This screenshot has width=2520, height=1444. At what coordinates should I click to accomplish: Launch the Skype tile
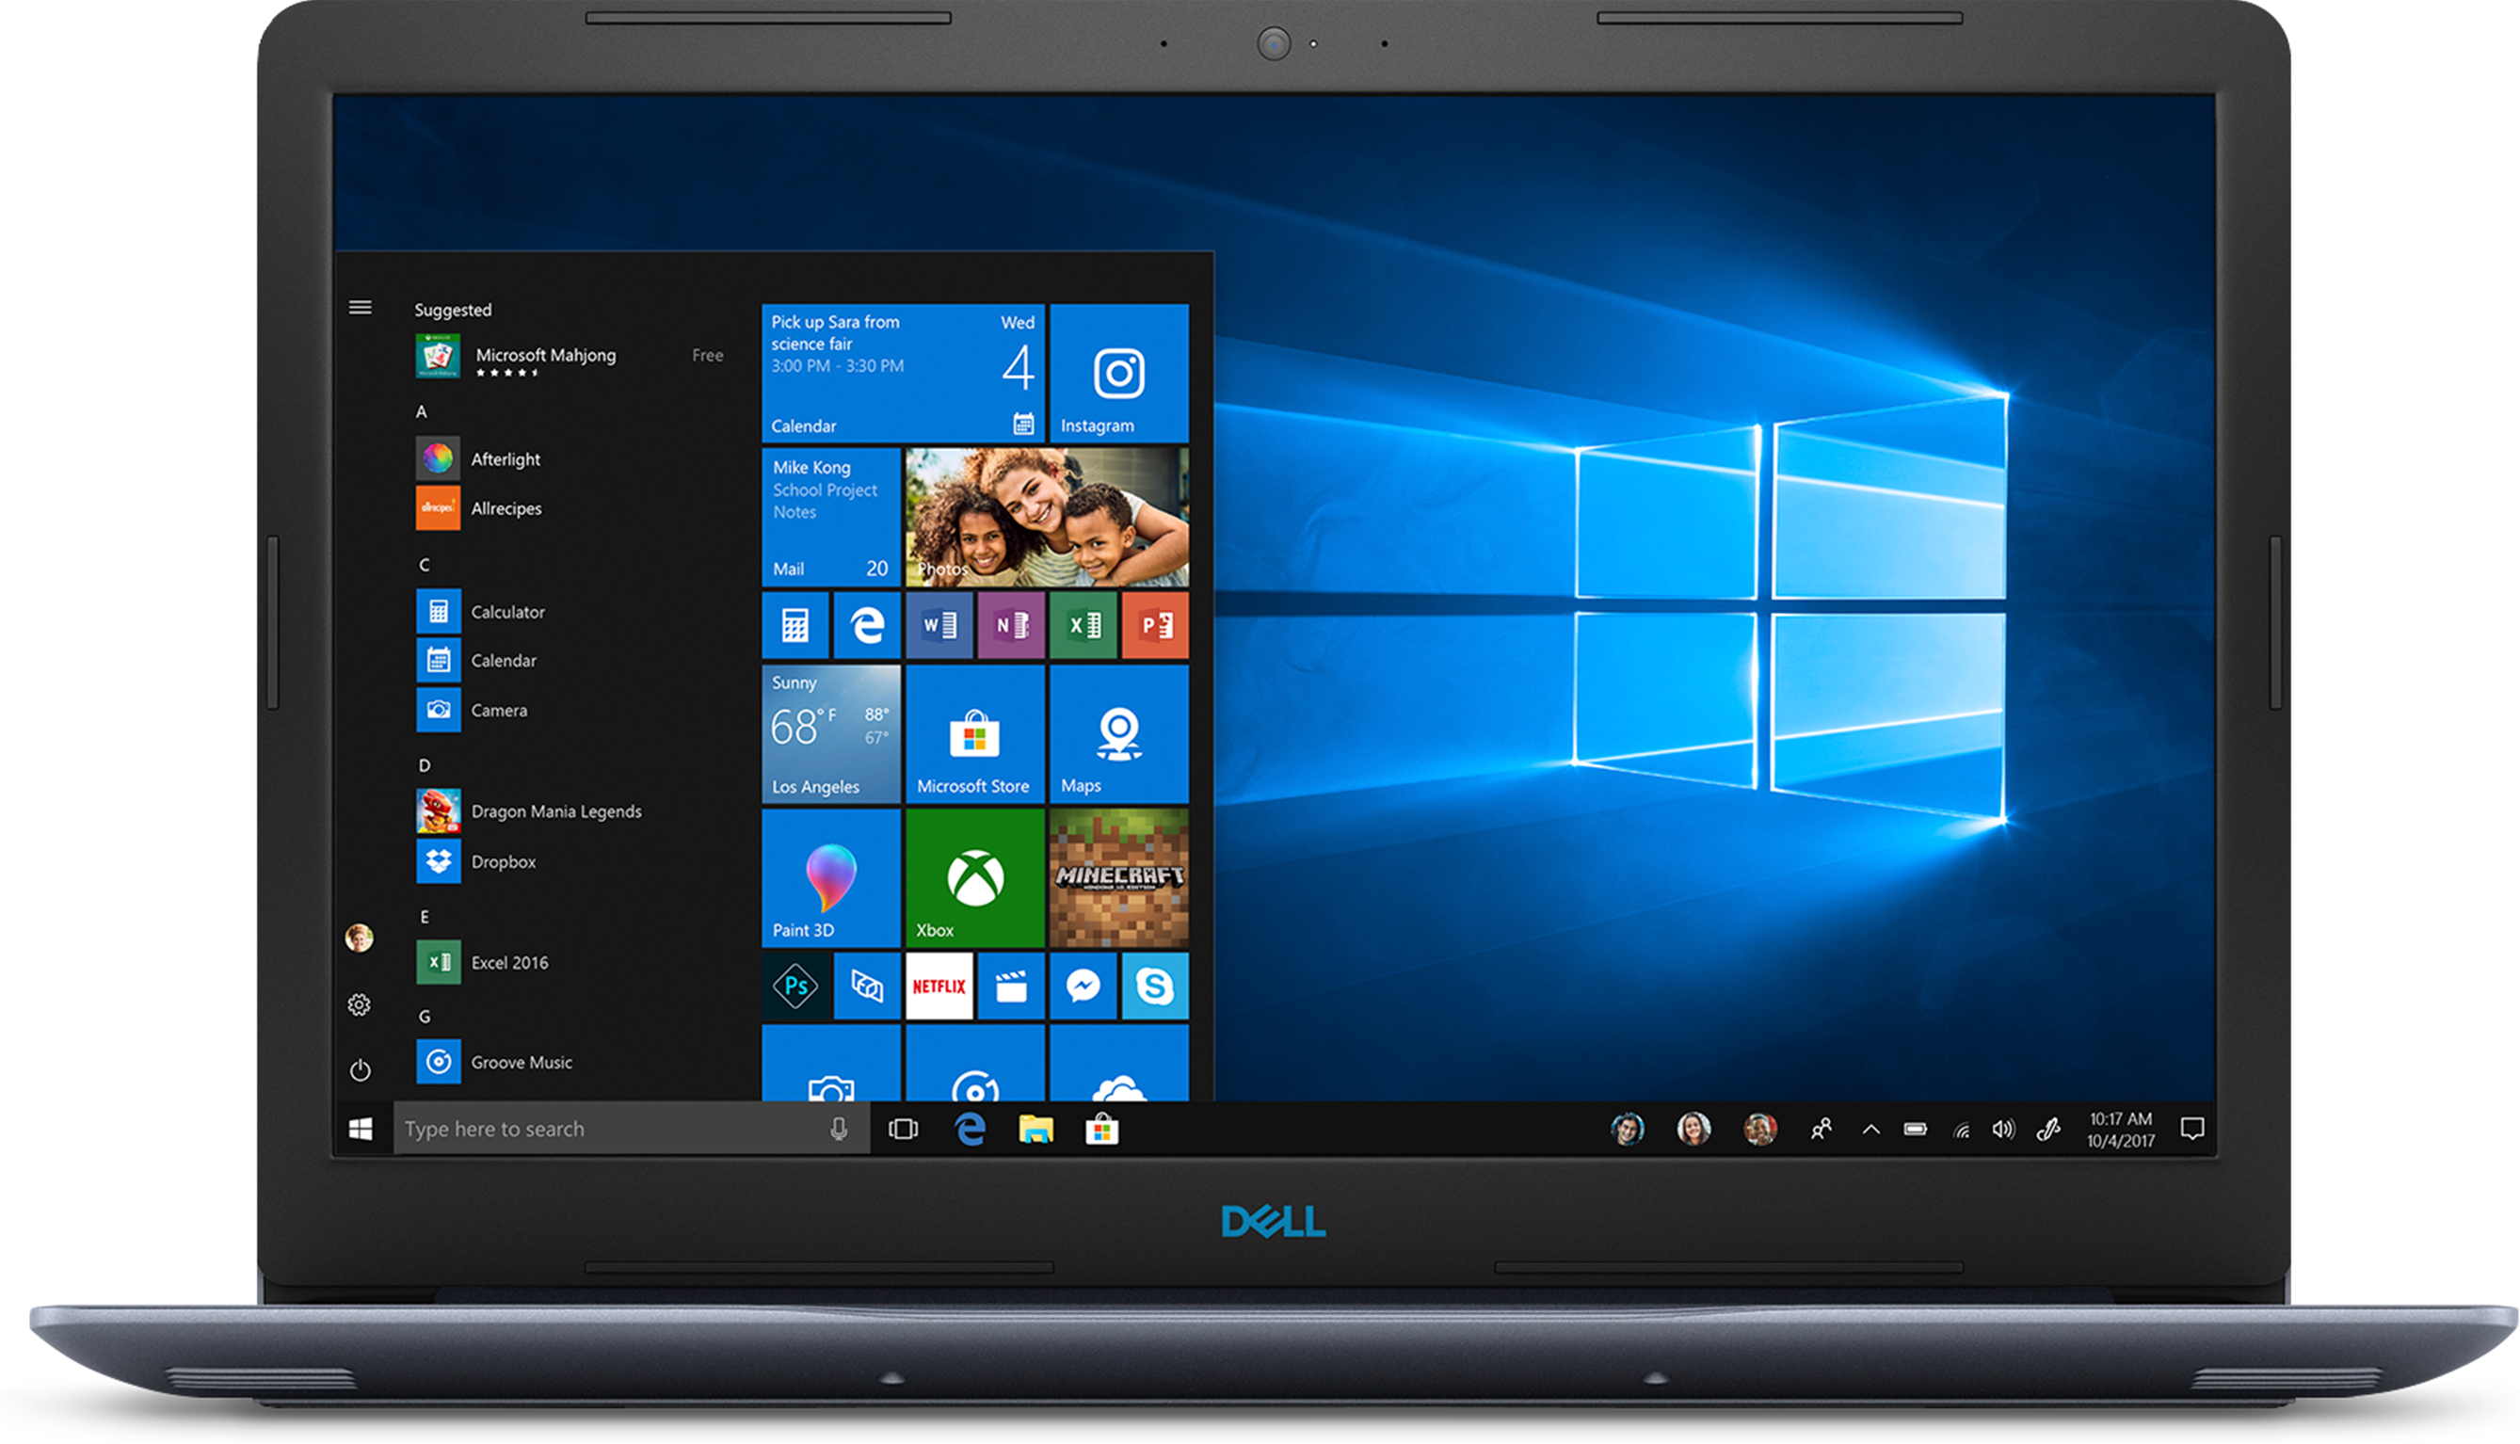1155,986
